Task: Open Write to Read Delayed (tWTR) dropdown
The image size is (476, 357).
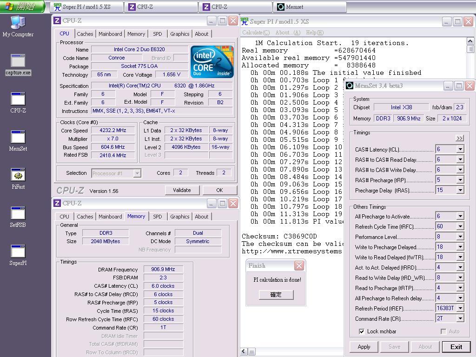Action: [x=461, y=257]
